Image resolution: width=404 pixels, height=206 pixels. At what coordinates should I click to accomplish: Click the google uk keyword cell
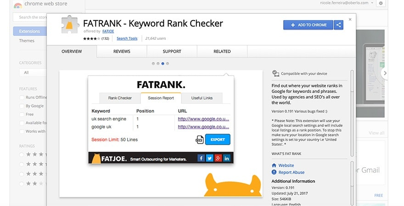click(x=101, y=127)
